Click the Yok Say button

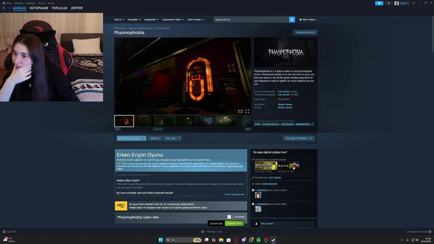coord(171,138)
